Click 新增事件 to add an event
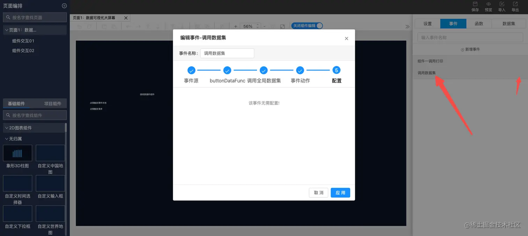 [470, 50]
